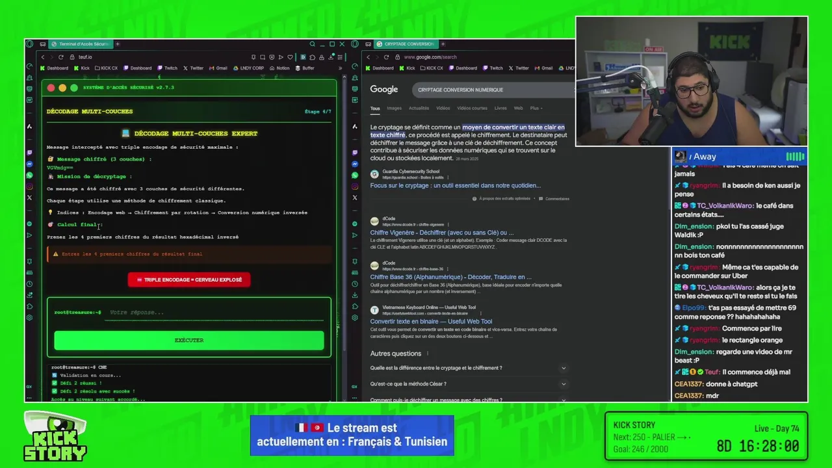Click the Opera logo in the Google window
Image resolution: width=832 pixels, height=468 pixels.
click(355, 44)
